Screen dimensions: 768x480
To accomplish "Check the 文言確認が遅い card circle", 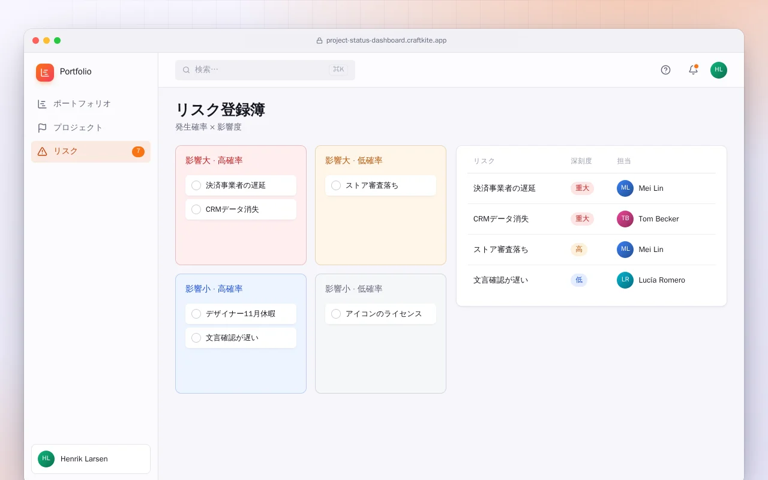I will coord(196,338).
